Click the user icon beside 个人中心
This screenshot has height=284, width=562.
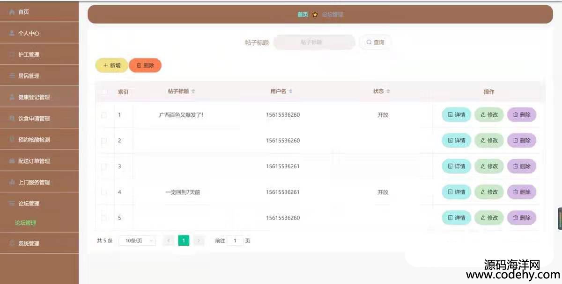click(x=12, y=33)
